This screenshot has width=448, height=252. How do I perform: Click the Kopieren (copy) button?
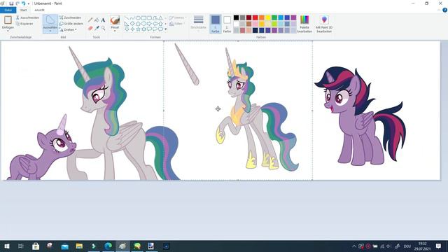coord(24,24)
